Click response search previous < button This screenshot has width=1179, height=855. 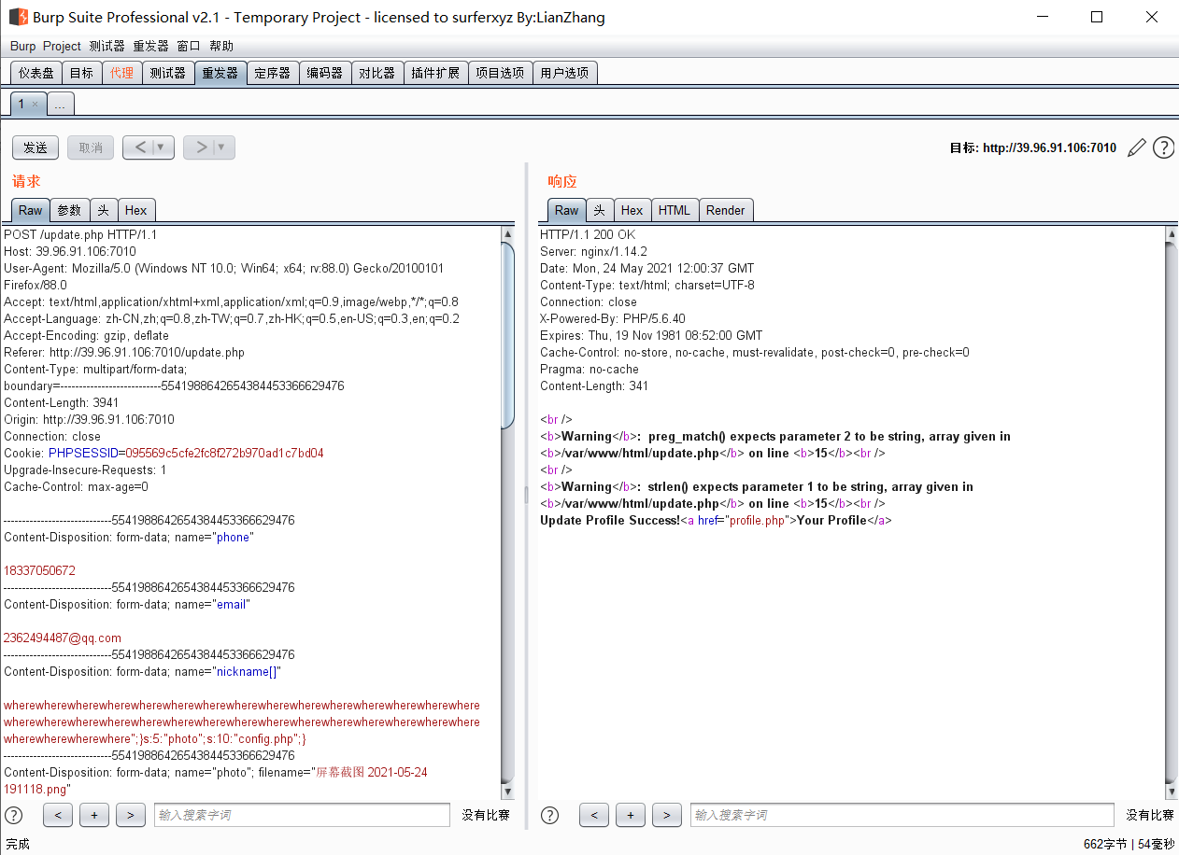point(594,815)
